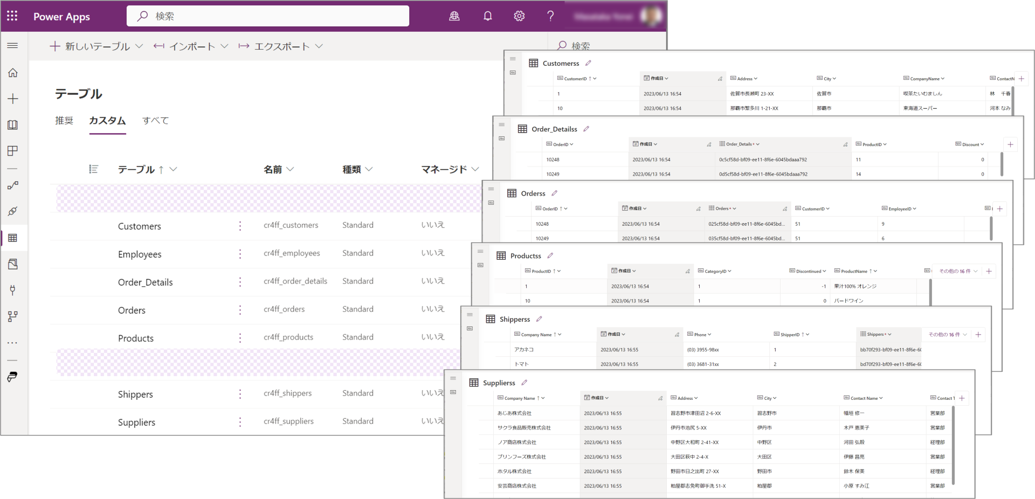Go to Home in left sidebar
1035x499 pixels.
13,73
